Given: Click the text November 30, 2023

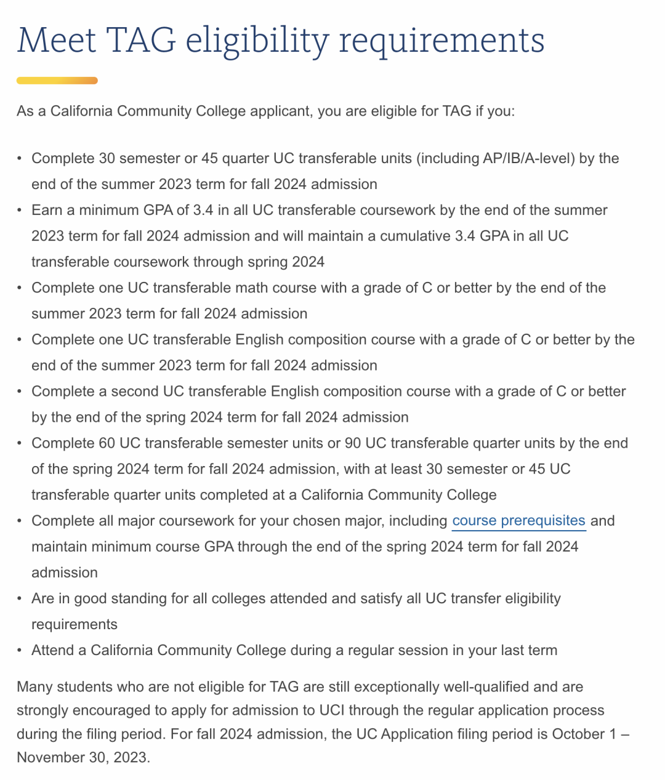Looking at the screenshot, I should click(83, 757).
